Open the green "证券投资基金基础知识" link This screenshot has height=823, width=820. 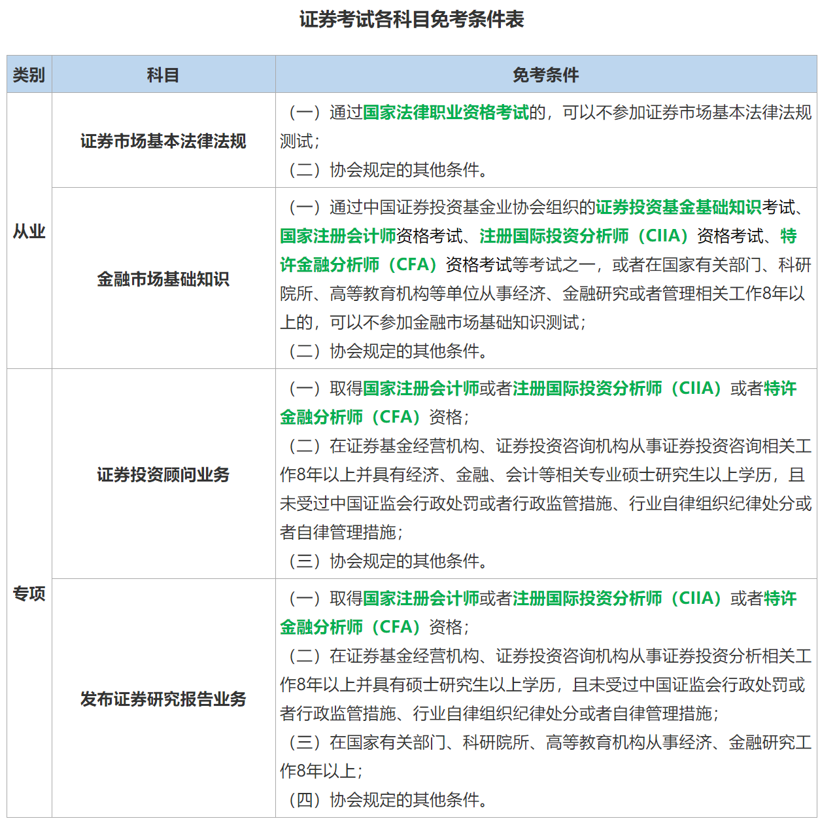click(x=678, y=207)
